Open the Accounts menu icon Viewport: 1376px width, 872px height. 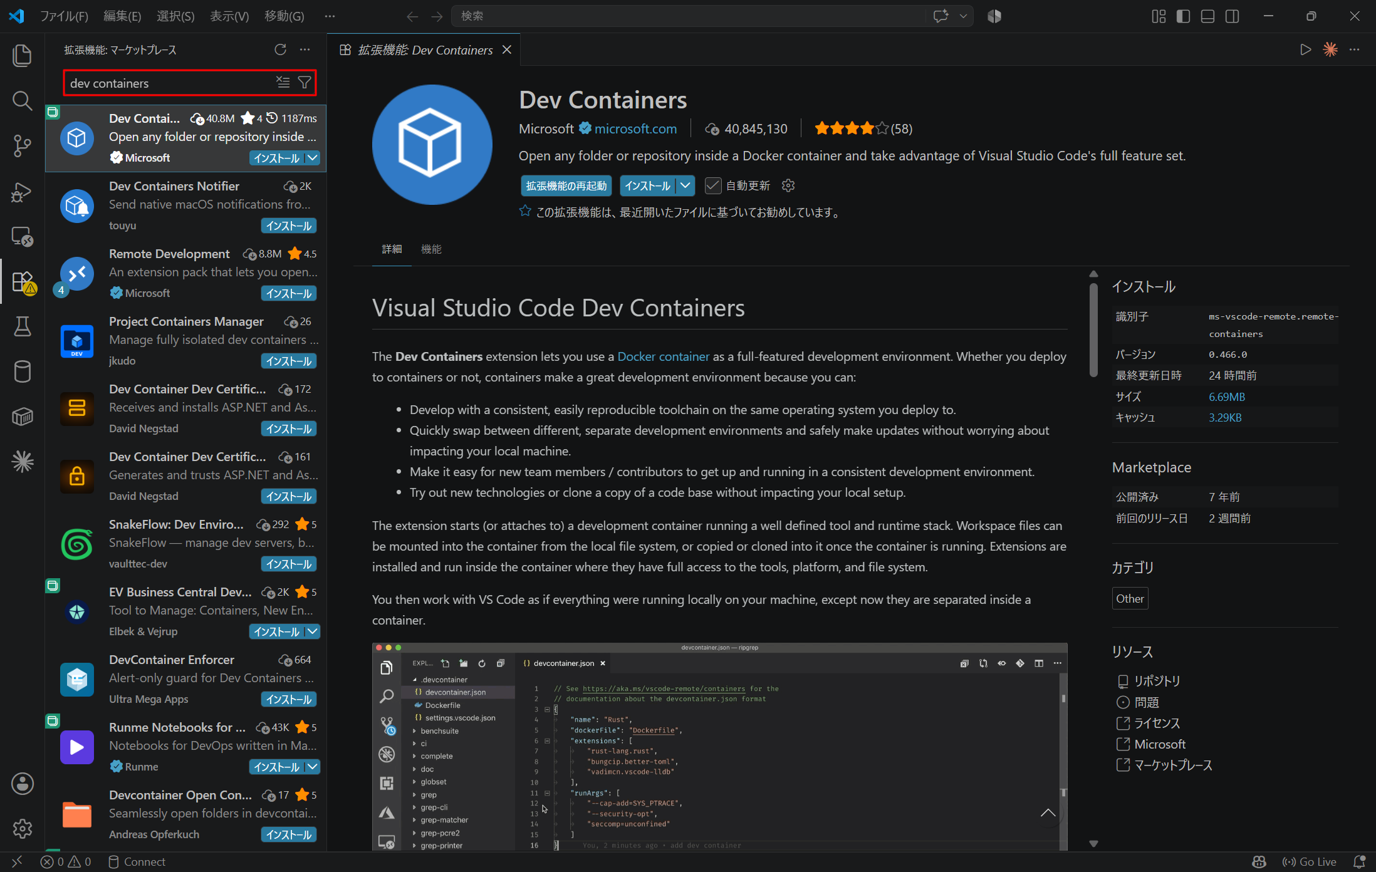point(23,783)
